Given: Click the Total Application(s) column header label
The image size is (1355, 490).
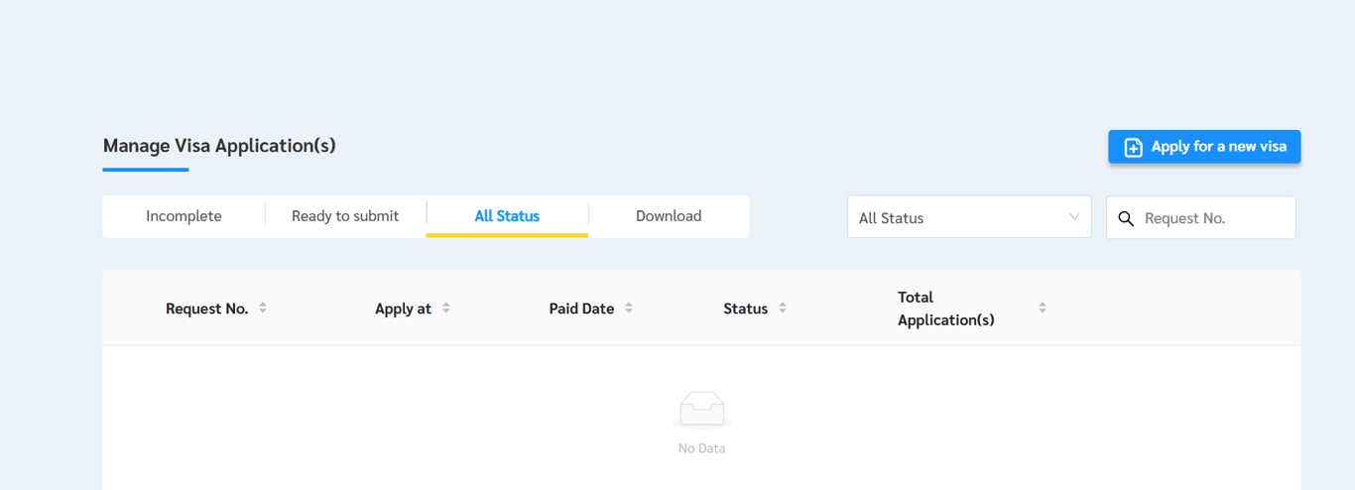Looking at the screenshot, I should (x=945, y=308).
